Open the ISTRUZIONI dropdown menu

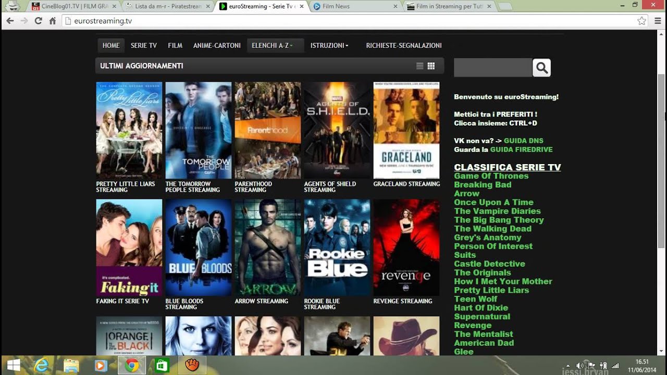point(329,45)
